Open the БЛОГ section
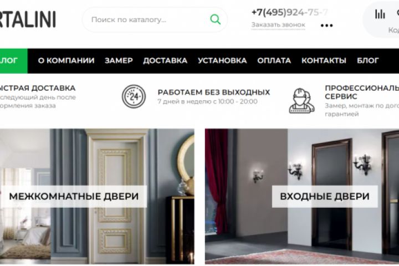This screenshot has width=399, height=266. click(368, 60)
